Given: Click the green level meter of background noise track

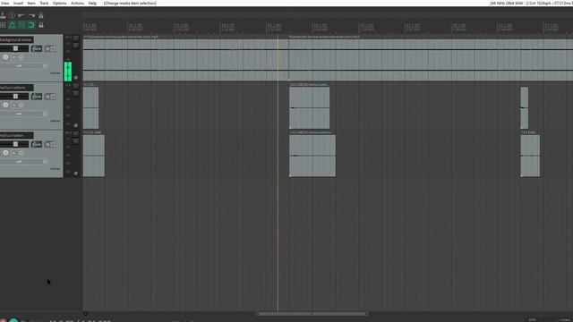Looking at the screenshot, I should tap(68, 72).
